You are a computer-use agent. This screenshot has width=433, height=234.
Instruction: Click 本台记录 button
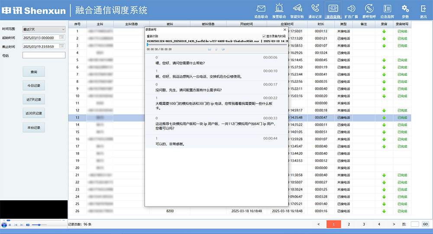coord(34,127)
